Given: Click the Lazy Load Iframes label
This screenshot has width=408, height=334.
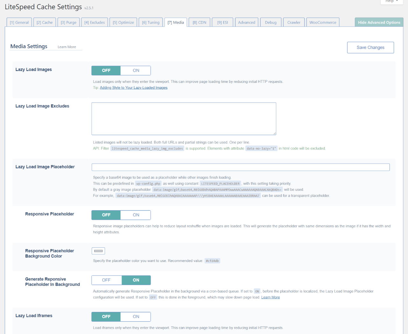Looking at the screenshot, I should [34, 316].
